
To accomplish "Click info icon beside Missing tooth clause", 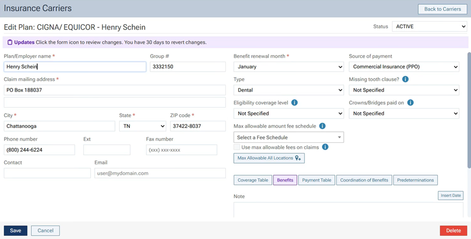I will click(405, 79).
